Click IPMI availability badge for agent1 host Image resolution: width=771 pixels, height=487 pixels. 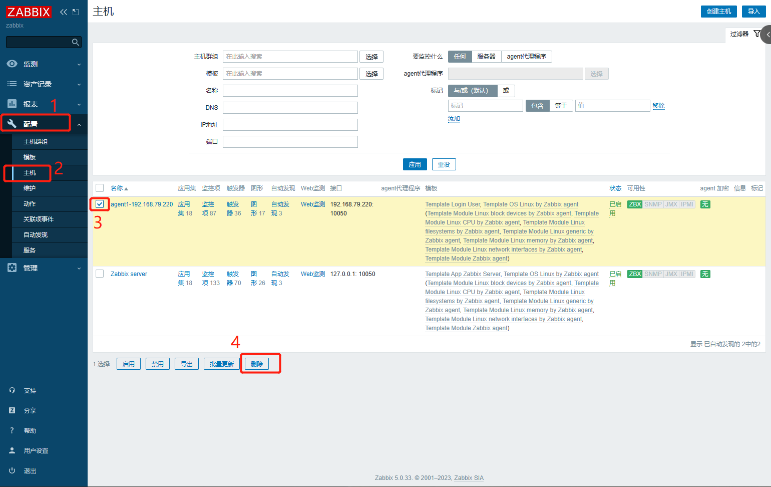click(x=687, y=204)
